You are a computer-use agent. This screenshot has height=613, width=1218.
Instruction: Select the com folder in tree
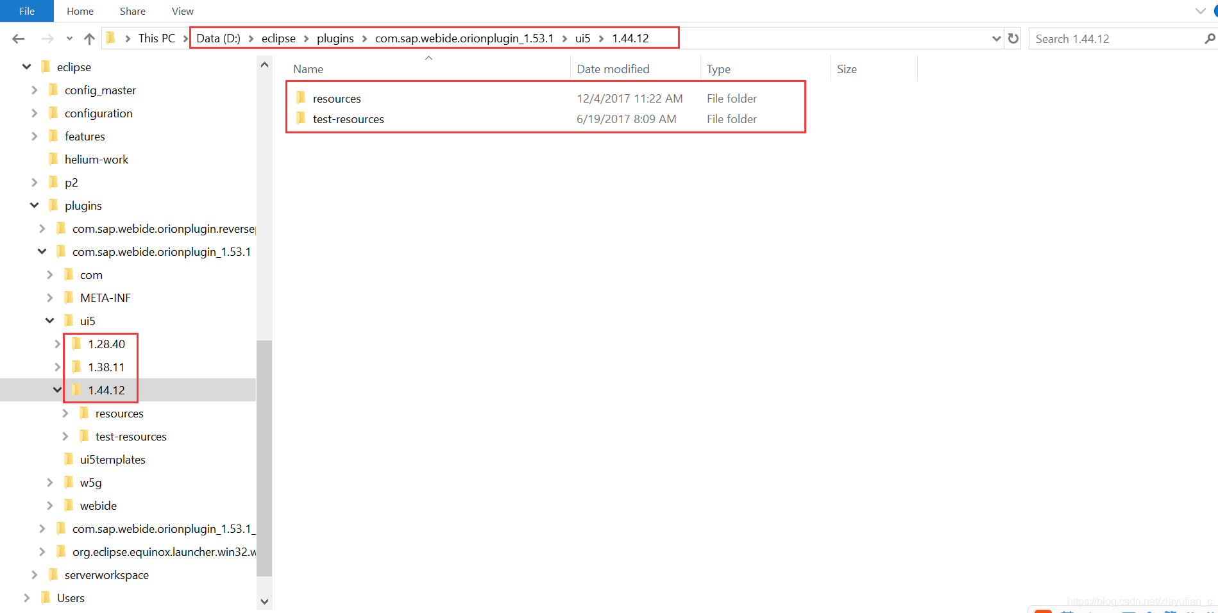pos(91,274)
